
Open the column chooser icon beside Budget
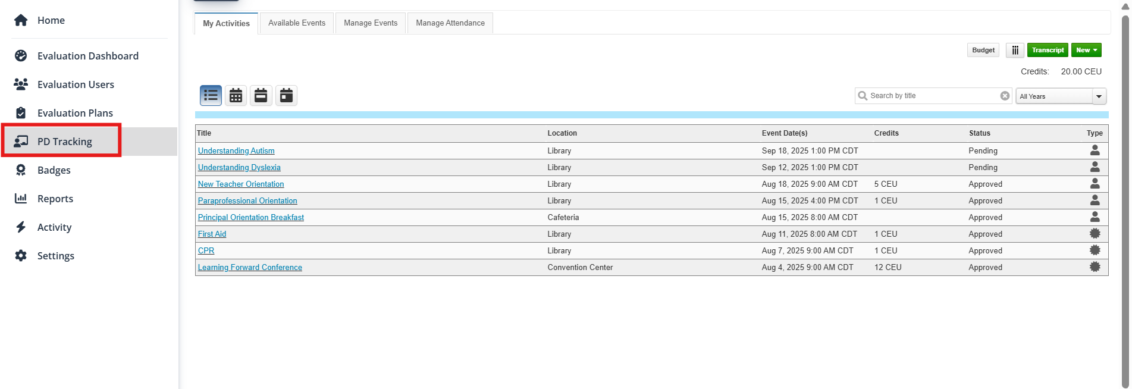coord(1015,50)
